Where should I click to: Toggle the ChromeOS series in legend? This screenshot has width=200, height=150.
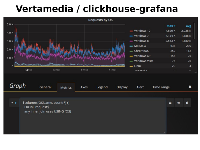142,51
